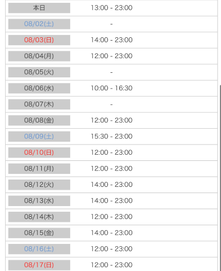The image size is (221, 271).
Task: Choose the 08/08(金) date cell
Action: 39,120
